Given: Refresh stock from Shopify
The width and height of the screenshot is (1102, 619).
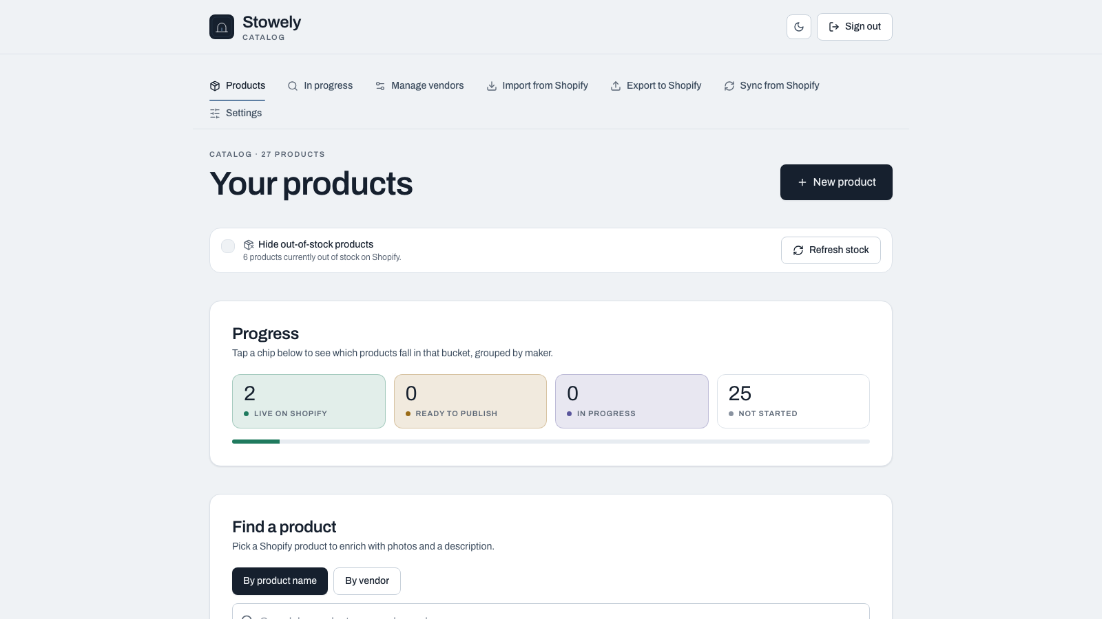Looking at the screenshot, I should pos(831,250).
